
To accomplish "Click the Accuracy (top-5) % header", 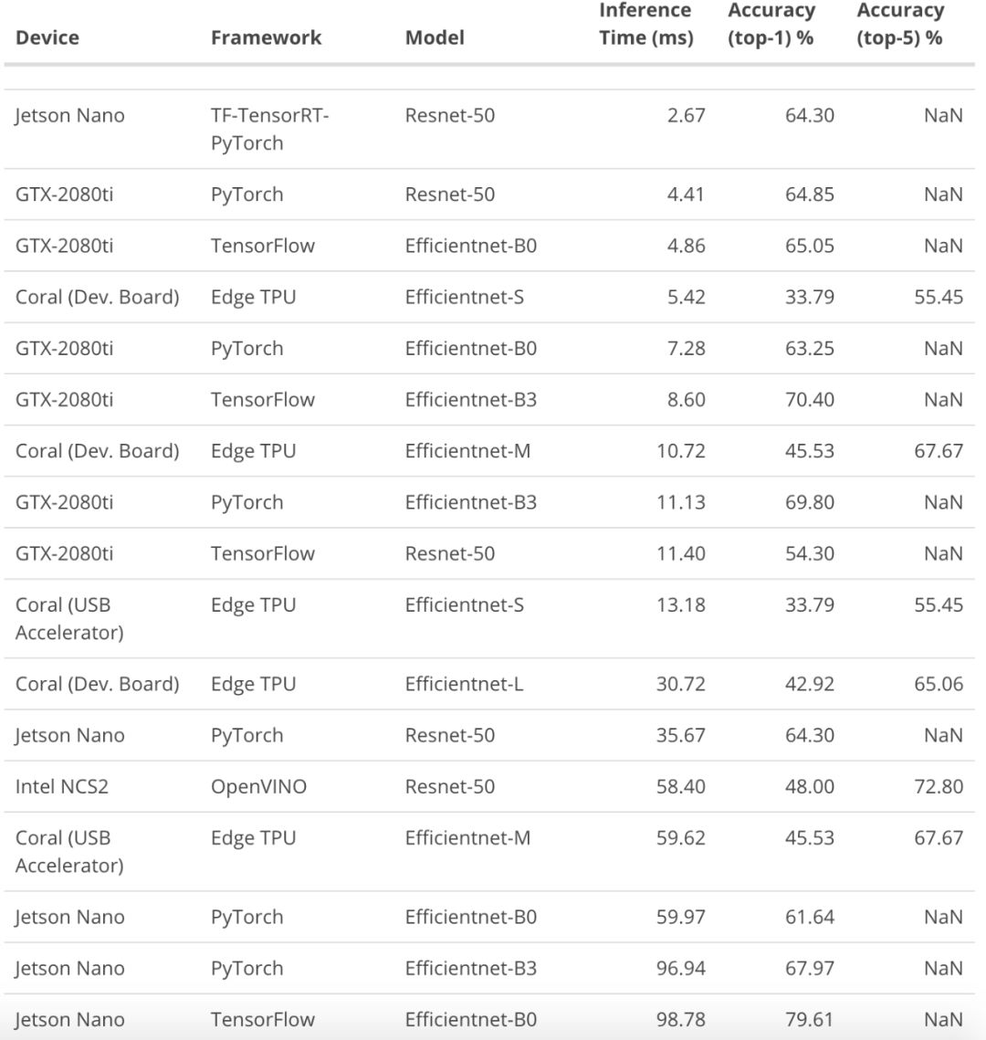I will tap(900, 25).
